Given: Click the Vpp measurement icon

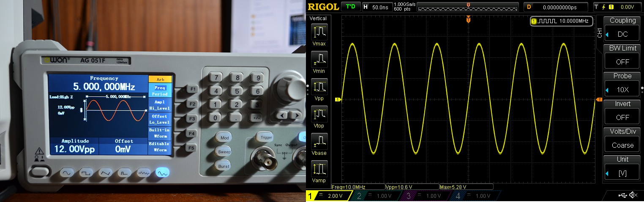Looking at the screenshot, I should pos(319,87).
